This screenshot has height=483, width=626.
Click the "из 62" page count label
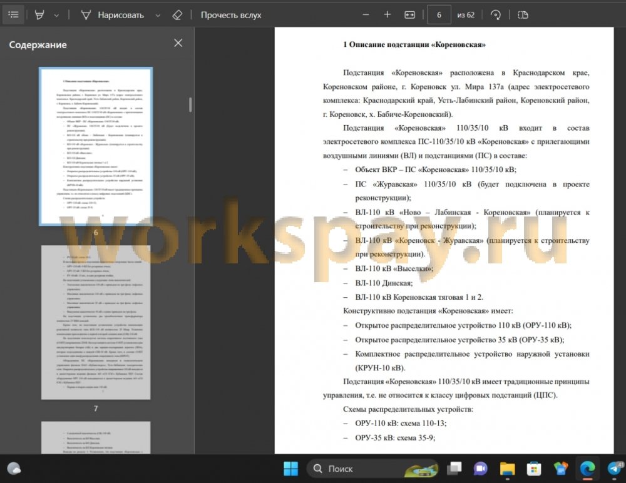coord(466,15)
